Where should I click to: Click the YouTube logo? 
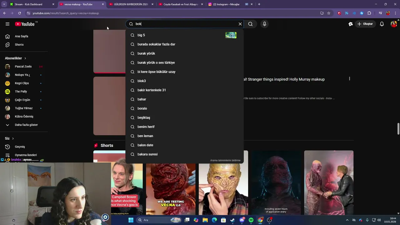pyautogui.click(x=25, y=24)
